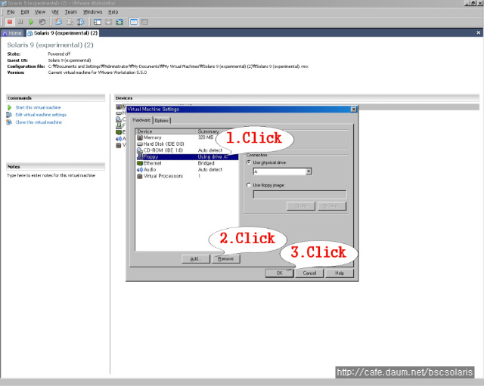Click the greyed Create button
Viewport: 484px width, 386px height.
tap(301, 206)
